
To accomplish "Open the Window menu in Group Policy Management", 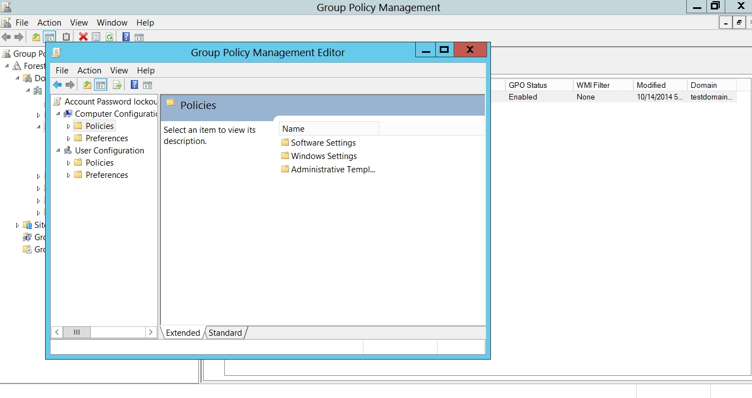I will [x=112, y=23].
